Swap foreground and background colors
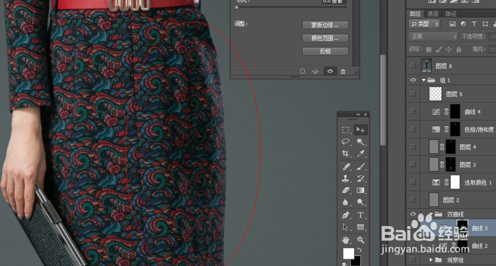The height and width of the screenshot is (266, 496). coord(359,250)
